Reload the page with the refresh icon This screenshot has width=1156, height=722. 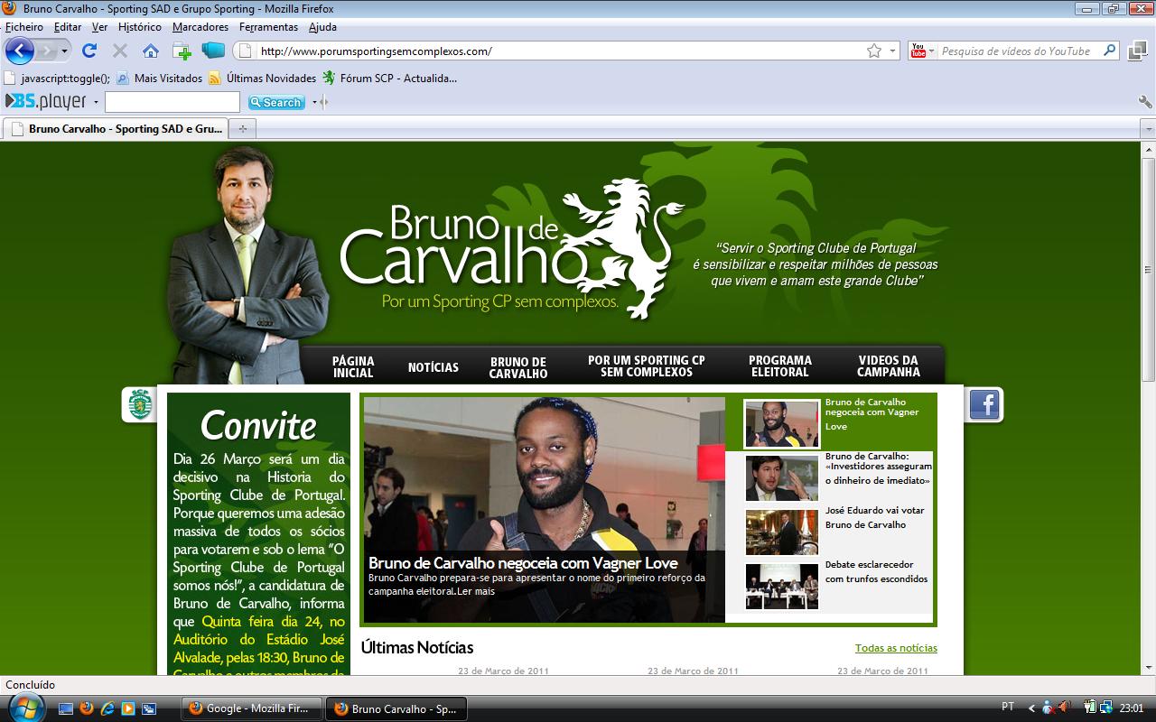(x=89, y=51)
